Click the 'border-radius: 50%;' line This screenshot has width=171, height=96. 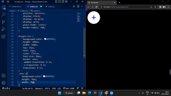[34, 27]
